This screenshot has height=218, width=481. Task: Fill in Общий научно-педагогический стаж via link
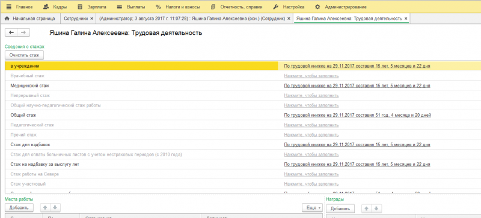point(311,105)
